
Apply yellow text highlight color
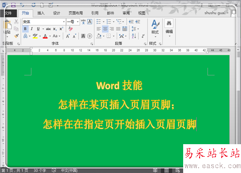click(x=35, y=36)
